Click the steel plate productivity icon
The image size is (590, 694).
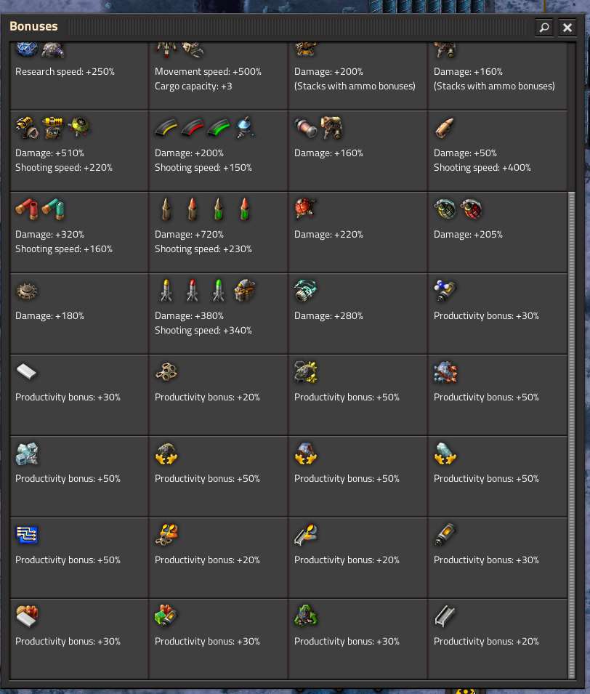pos(26,372)
